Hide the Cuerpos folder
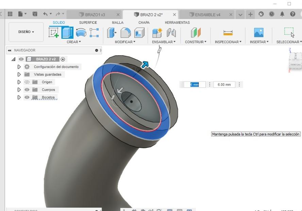 click(x=27, y=90)
